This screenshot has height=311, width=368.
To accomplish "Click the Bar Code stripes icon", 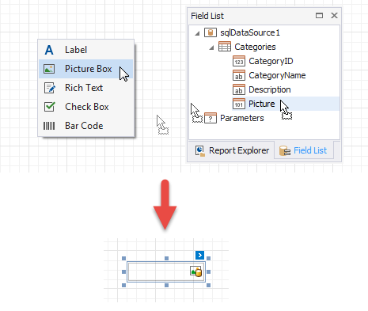I will (x=49, y=126).
